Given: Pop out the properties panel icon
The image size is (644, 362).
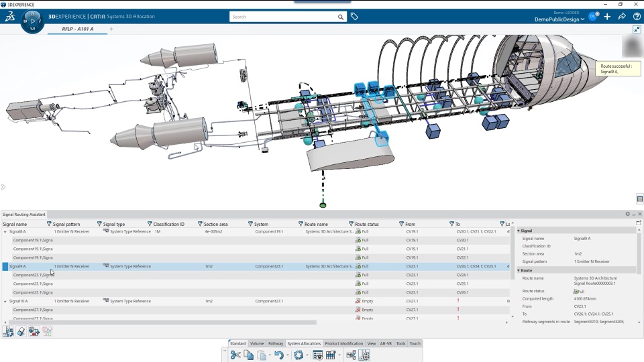Looking at the screenshot, I should pyautogui.click(x=638, y=223).
